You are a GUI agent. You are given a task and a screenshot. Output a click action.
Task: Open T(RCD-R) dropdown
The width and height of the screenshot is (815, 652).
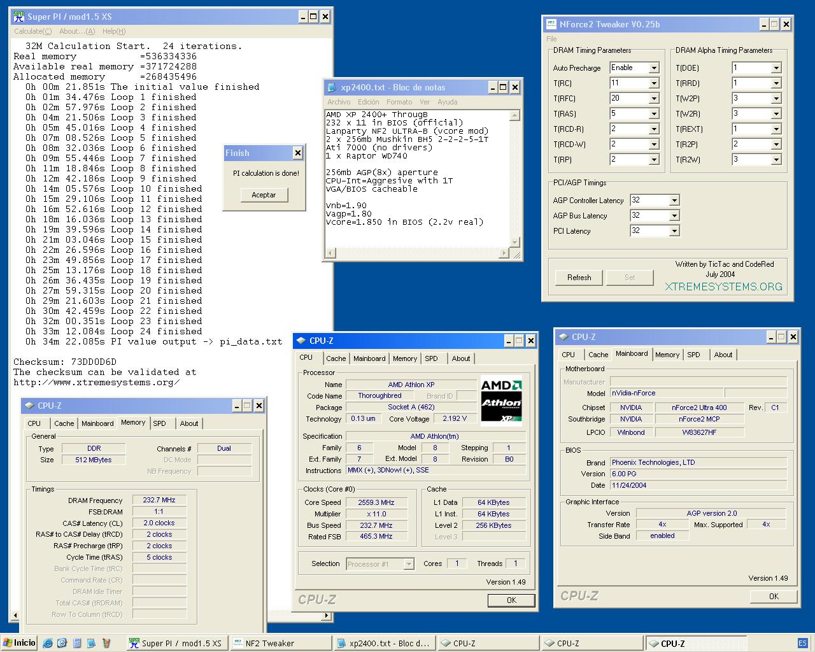click(654, 129)
